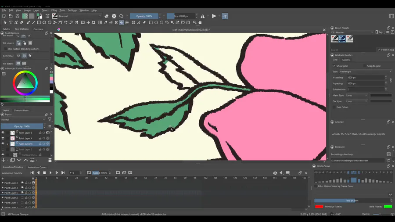This screenshot has width=395, height=222.
Task: Switch to the Overview tab
Action: tap(38, 29)
